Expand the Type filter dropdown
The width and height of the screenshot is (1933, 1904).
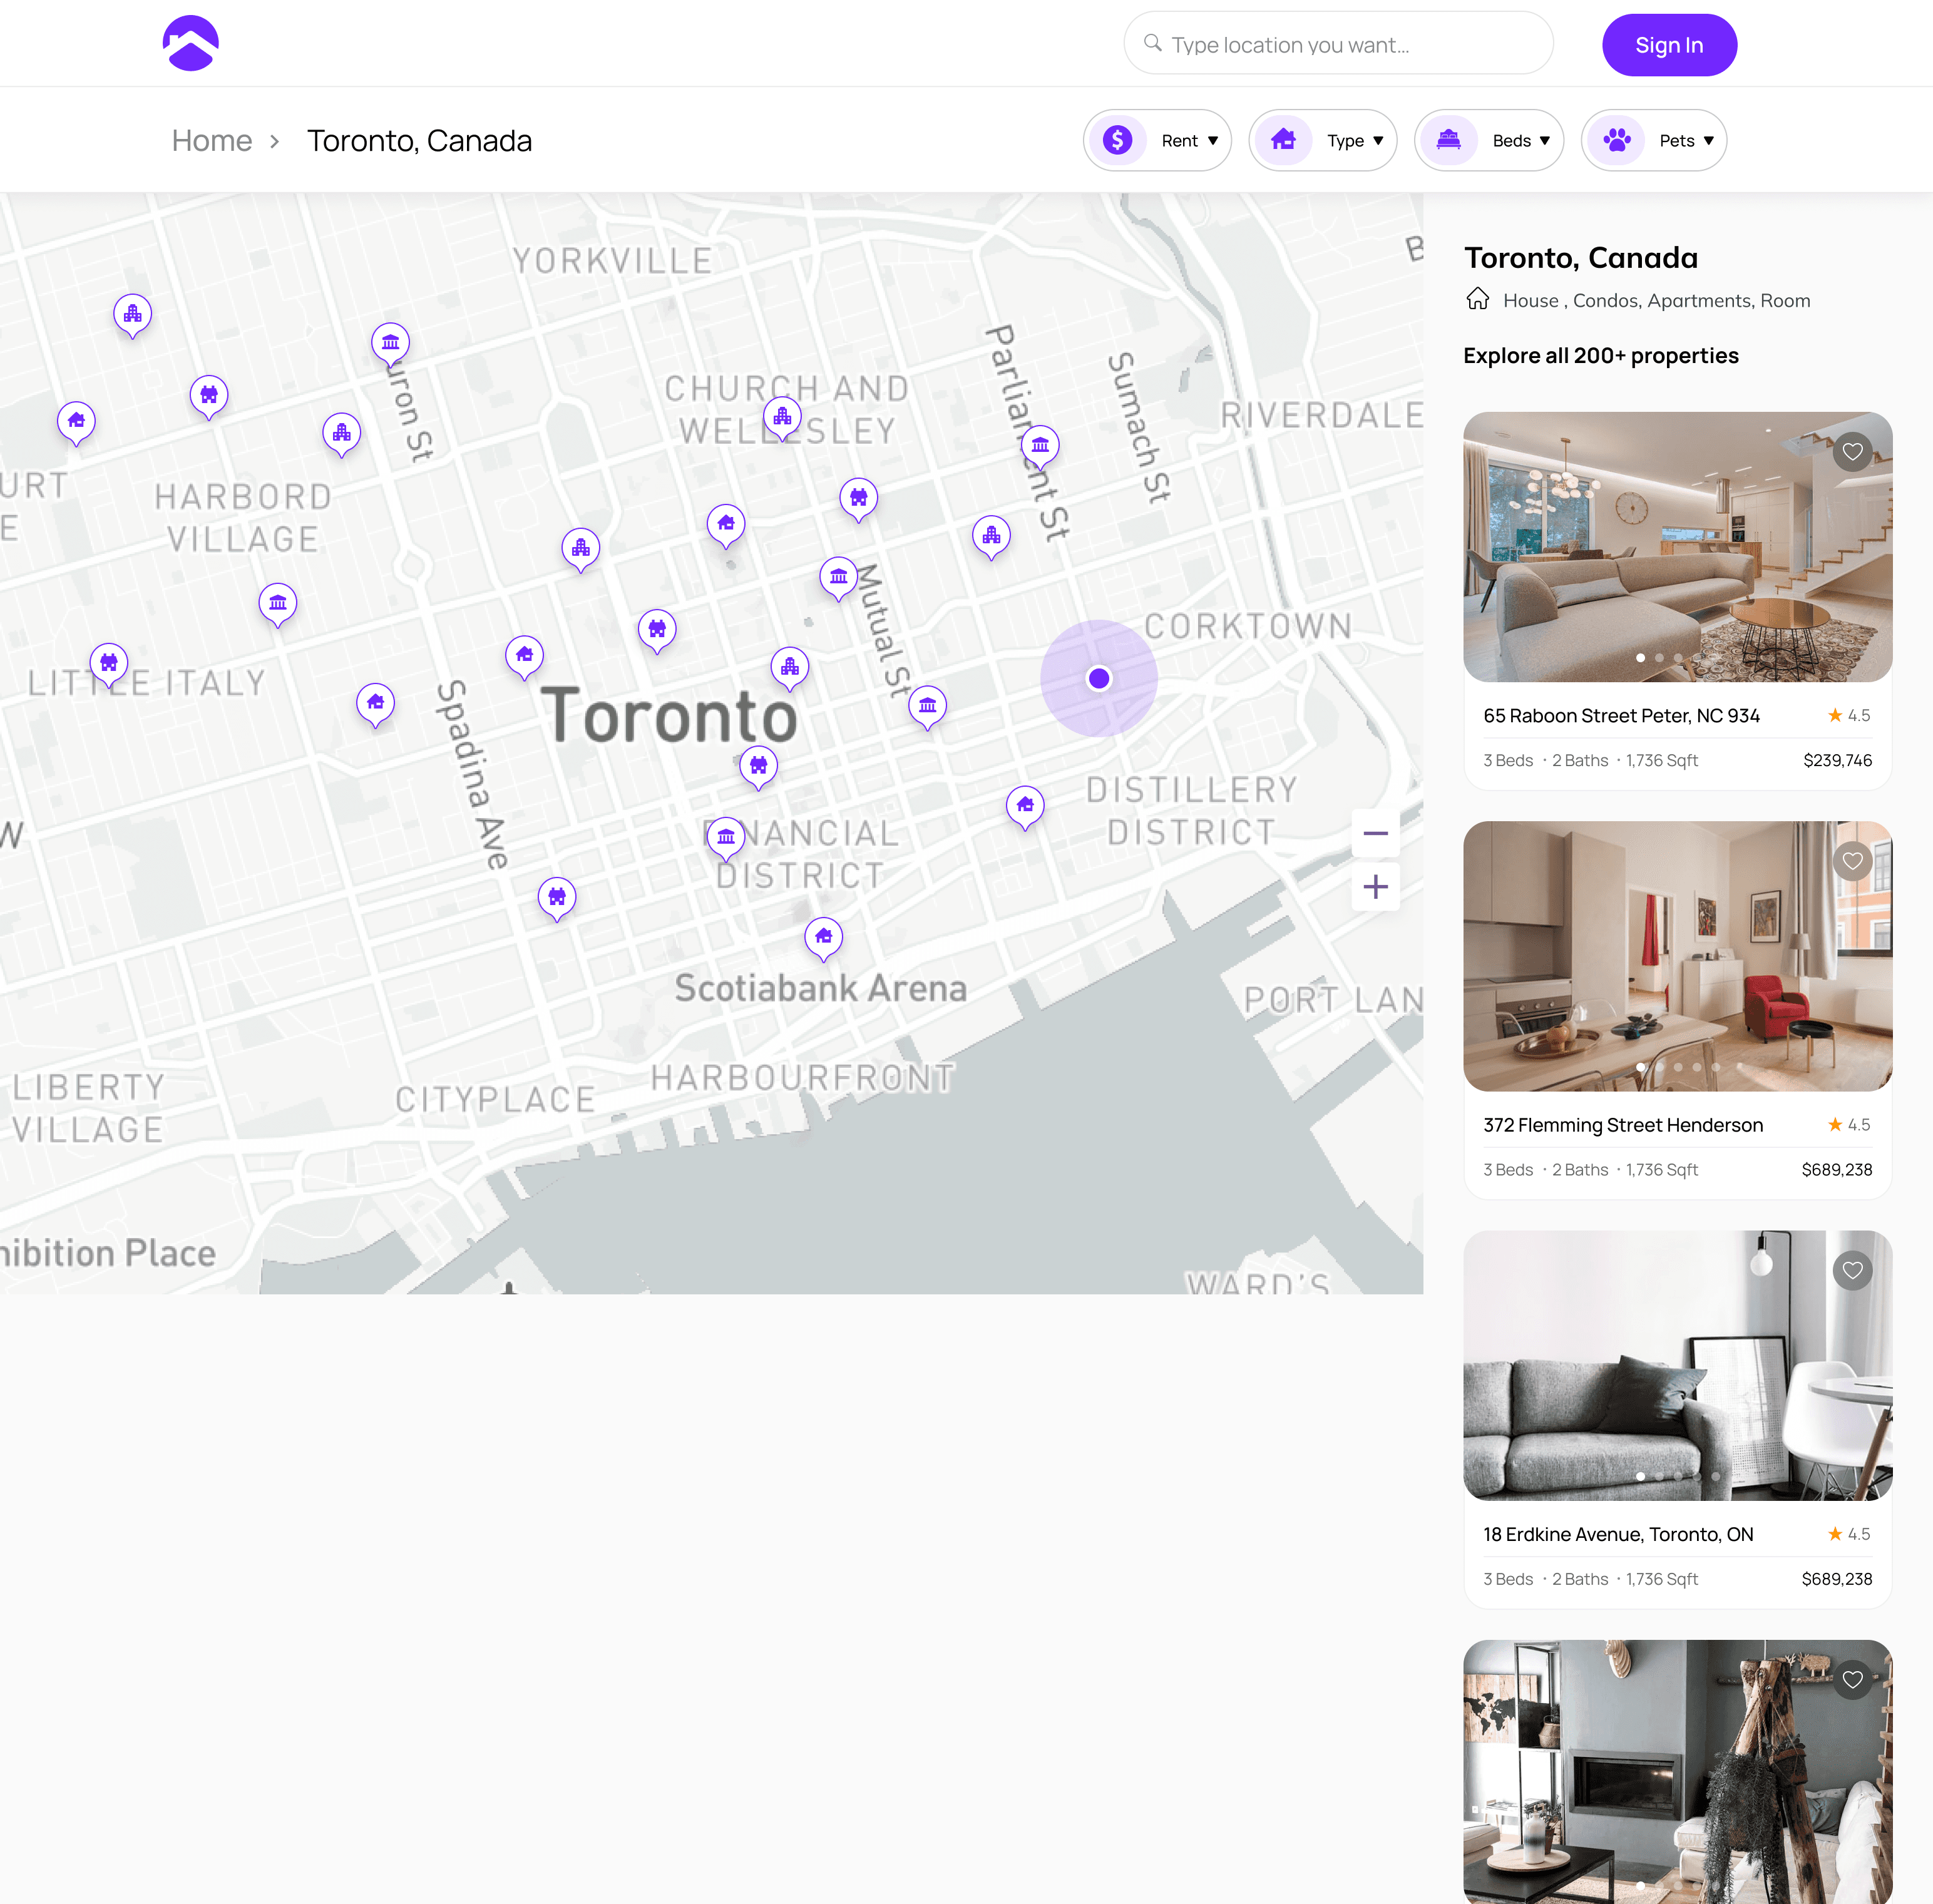click(1322, 141)
